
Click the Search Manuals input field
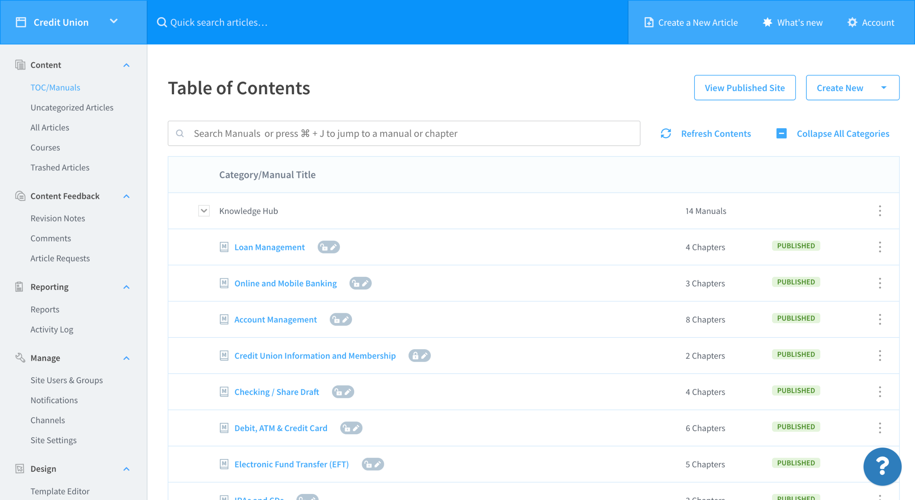click(x=404, y=134)
